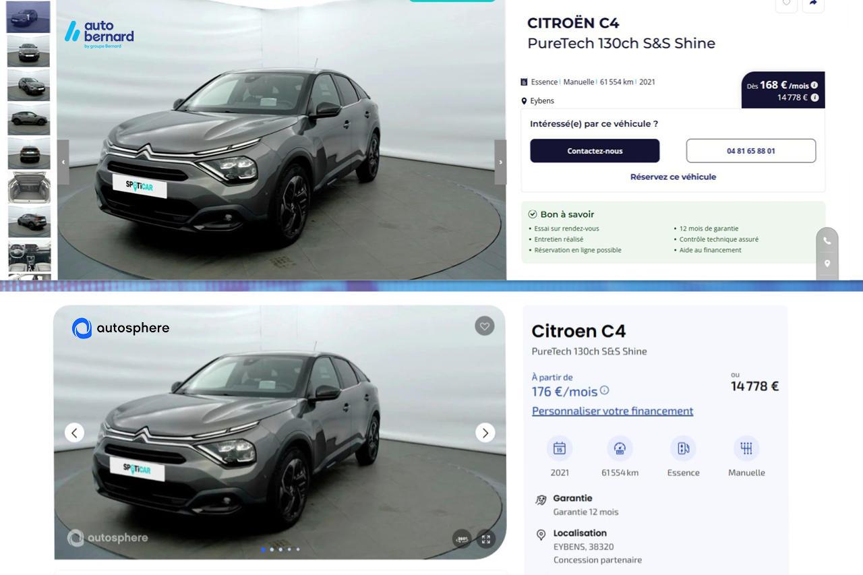Open fullscreen view of autosphere car photo
The width and height of the screenshot is (863, 575).
coord(486,539)
